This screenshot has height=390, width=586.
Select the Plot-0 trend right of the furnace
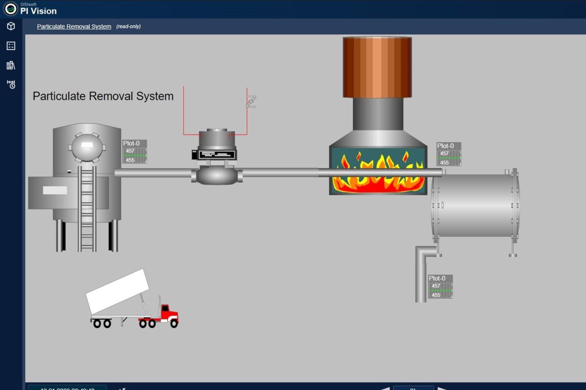pos(449,154)
